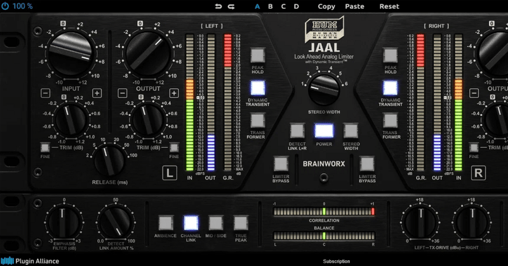Paste settings into this slot

pyautogui.click(x=354, y=6)
